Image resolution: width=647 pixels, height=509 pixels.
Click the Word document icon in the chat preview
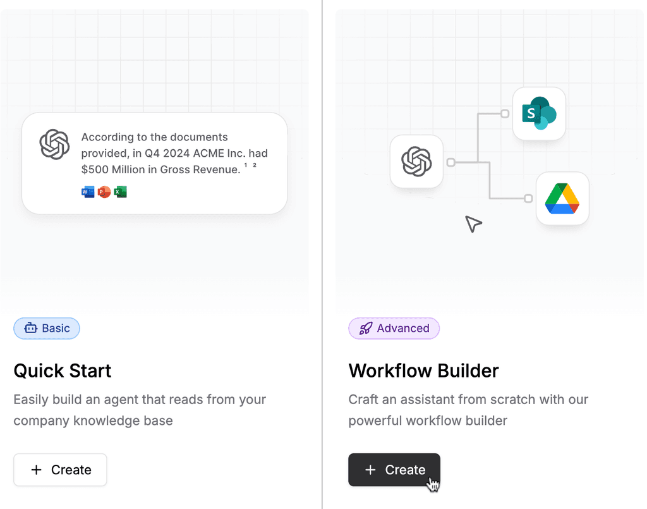[87, 192]
